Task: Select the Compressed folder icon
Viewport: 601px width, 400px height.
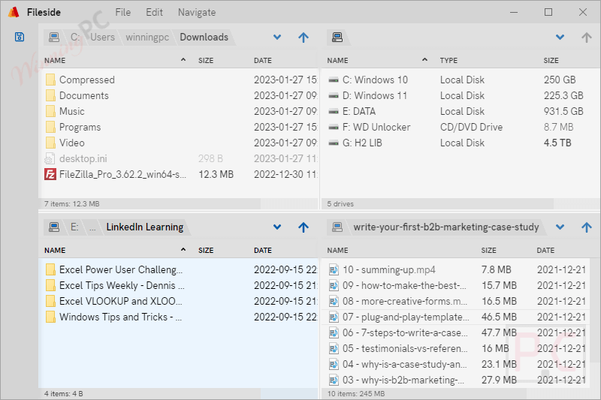Action: tap(50, 80)
